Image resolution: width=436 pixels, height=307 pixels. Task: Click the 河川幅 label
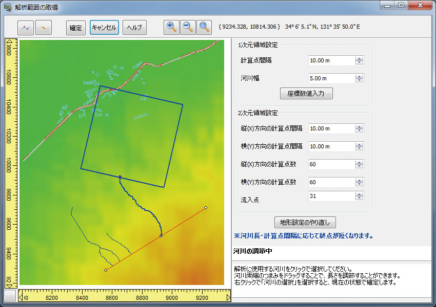pos(250,78)
